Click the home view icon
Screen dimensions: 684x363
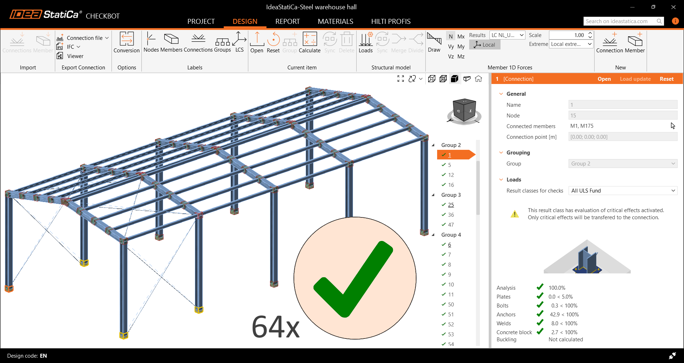478,79
